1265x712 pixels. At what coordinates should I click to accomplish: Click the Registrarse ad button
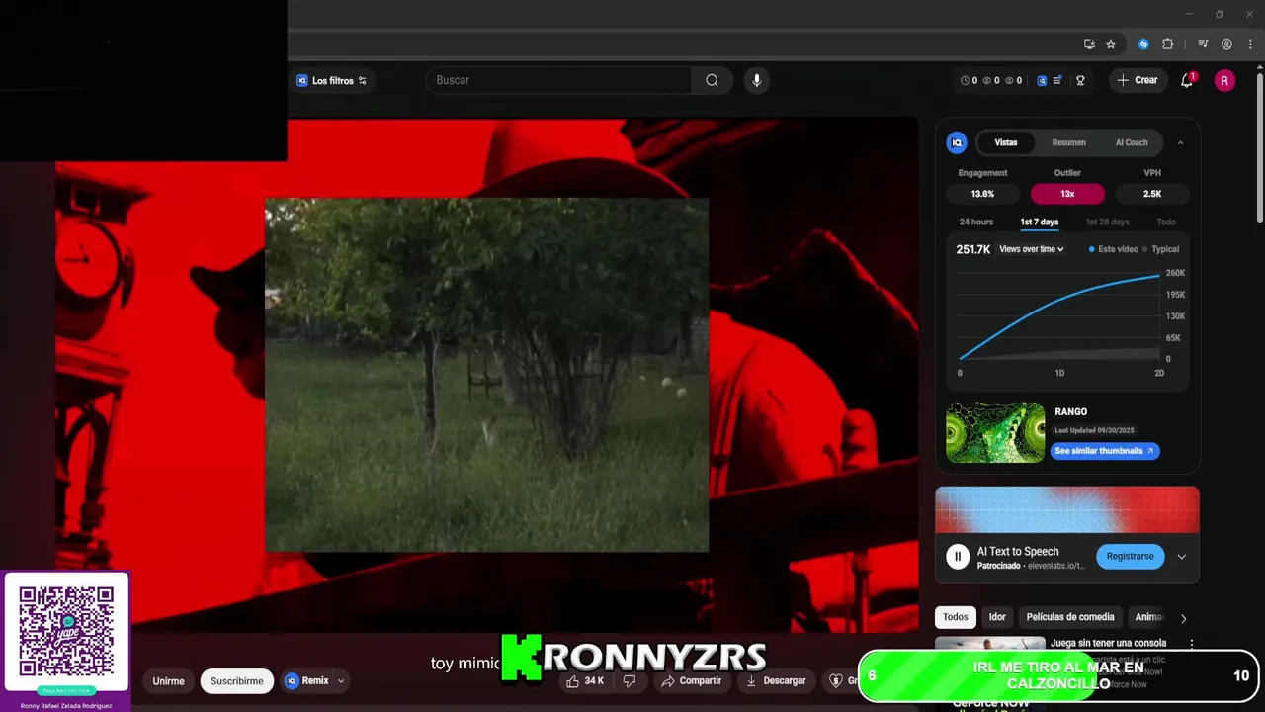[x=1130, y=556]
